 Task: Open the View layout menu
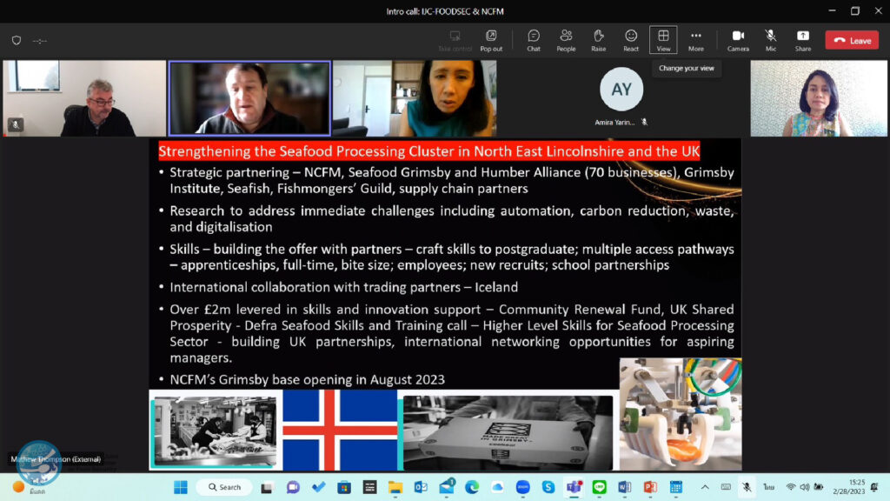coord(663,40)
